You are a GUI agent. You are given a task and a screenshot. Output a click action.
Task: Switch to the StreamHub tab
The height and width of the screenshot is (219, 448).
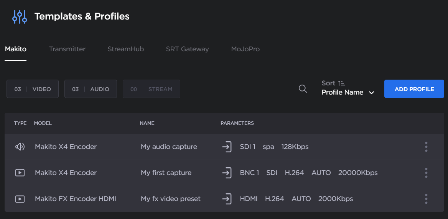point(125,49)
